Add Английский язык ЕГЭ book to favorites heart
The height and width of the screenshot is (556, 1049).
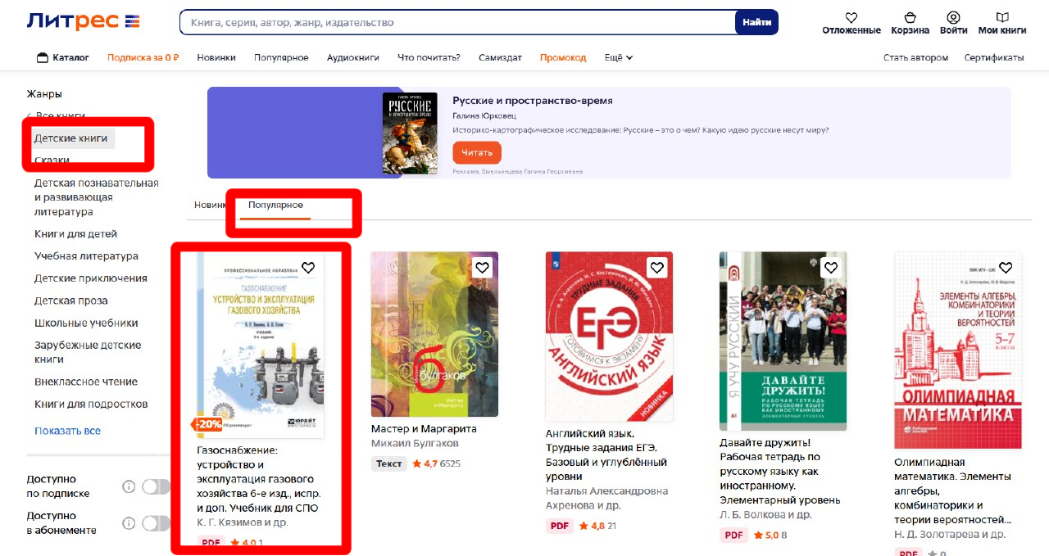(x=656, y=267)
